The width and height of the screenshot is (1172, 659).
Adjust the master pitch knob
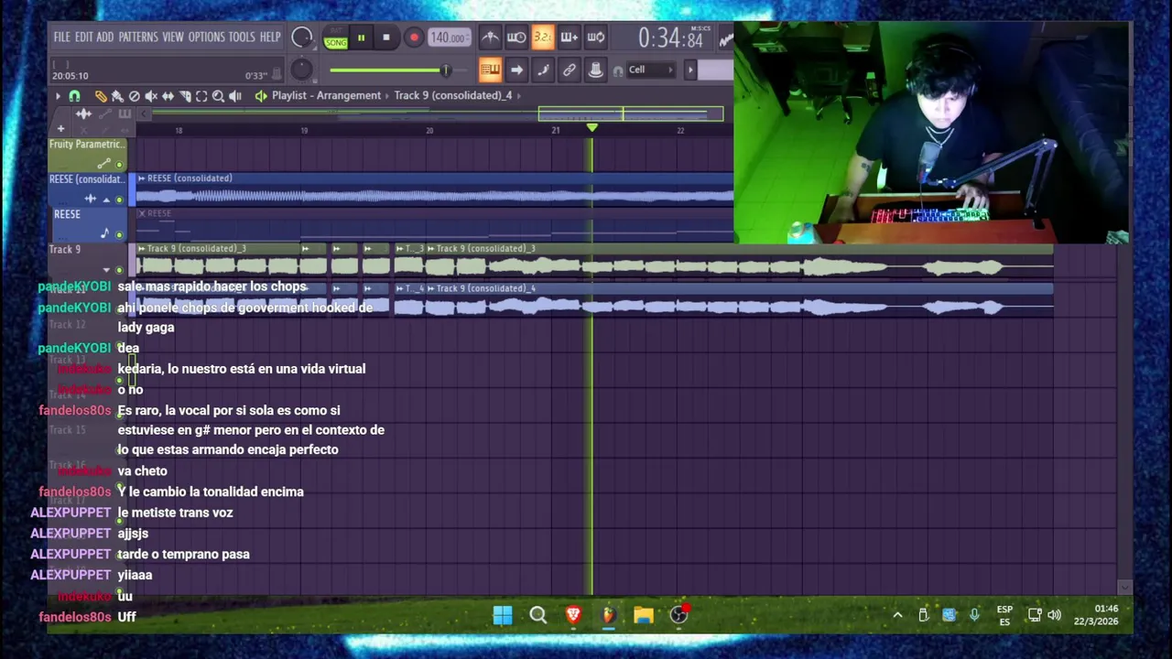coord(301,70)
